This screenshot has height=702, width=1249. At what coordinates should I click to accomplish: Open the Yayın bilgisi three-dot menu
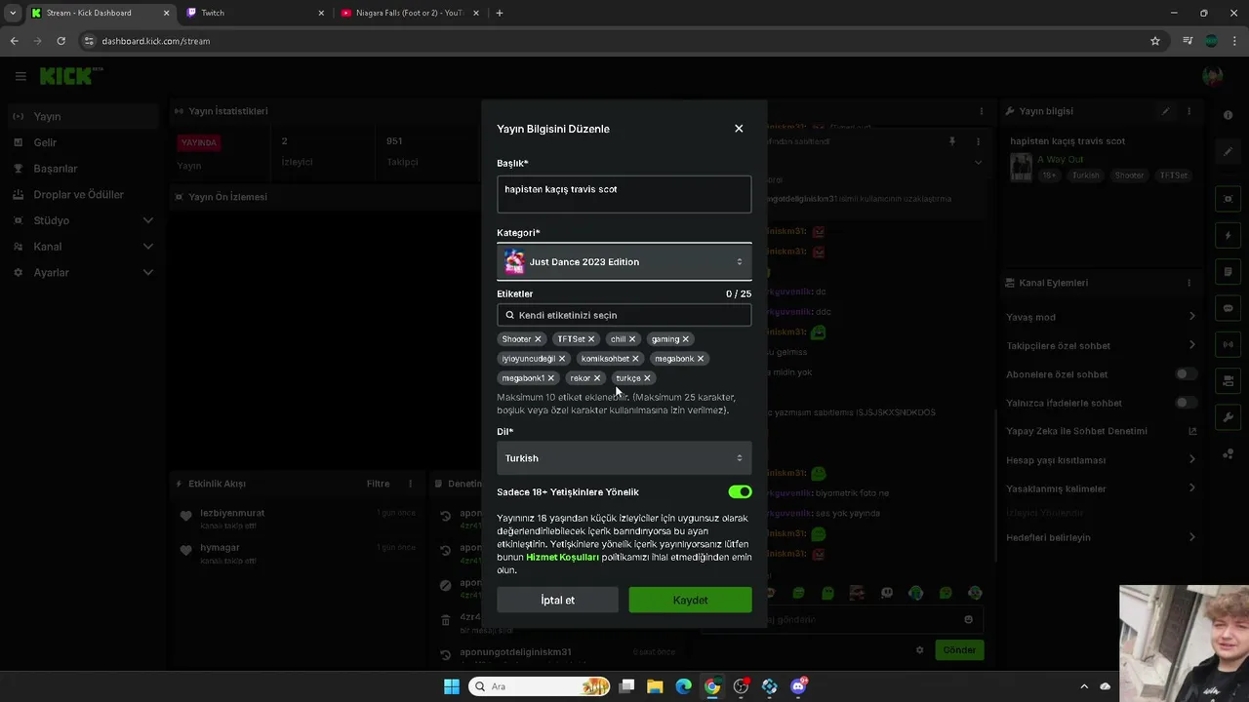click(1189, 111)
